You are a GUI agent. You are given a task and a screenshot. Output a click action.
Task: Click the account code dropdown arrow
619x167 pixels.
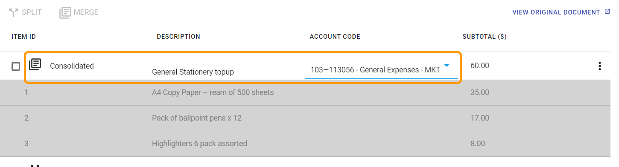(447, 66)
